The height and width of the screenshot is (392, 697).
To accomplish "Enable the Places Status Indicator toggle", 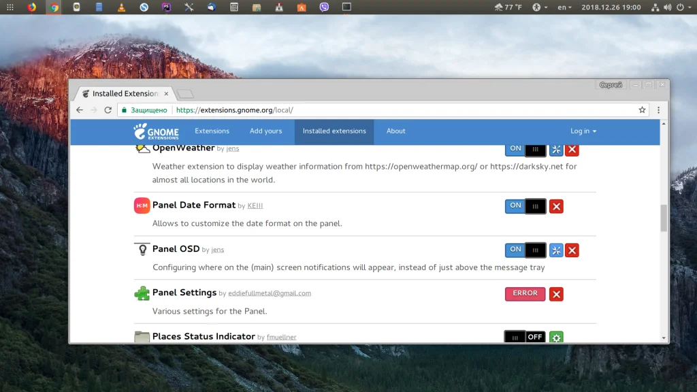I will click(x=525, y=337).
